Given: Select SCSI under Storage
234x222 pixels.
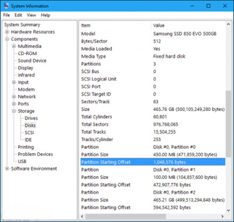Looking at the screenshot, I should click(x=29, y=133).
